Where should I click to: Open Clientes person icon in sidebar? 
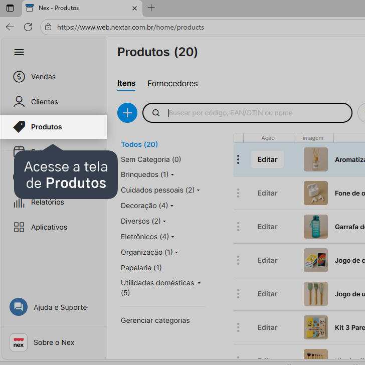pyautogui.click(x=19, y=102)
